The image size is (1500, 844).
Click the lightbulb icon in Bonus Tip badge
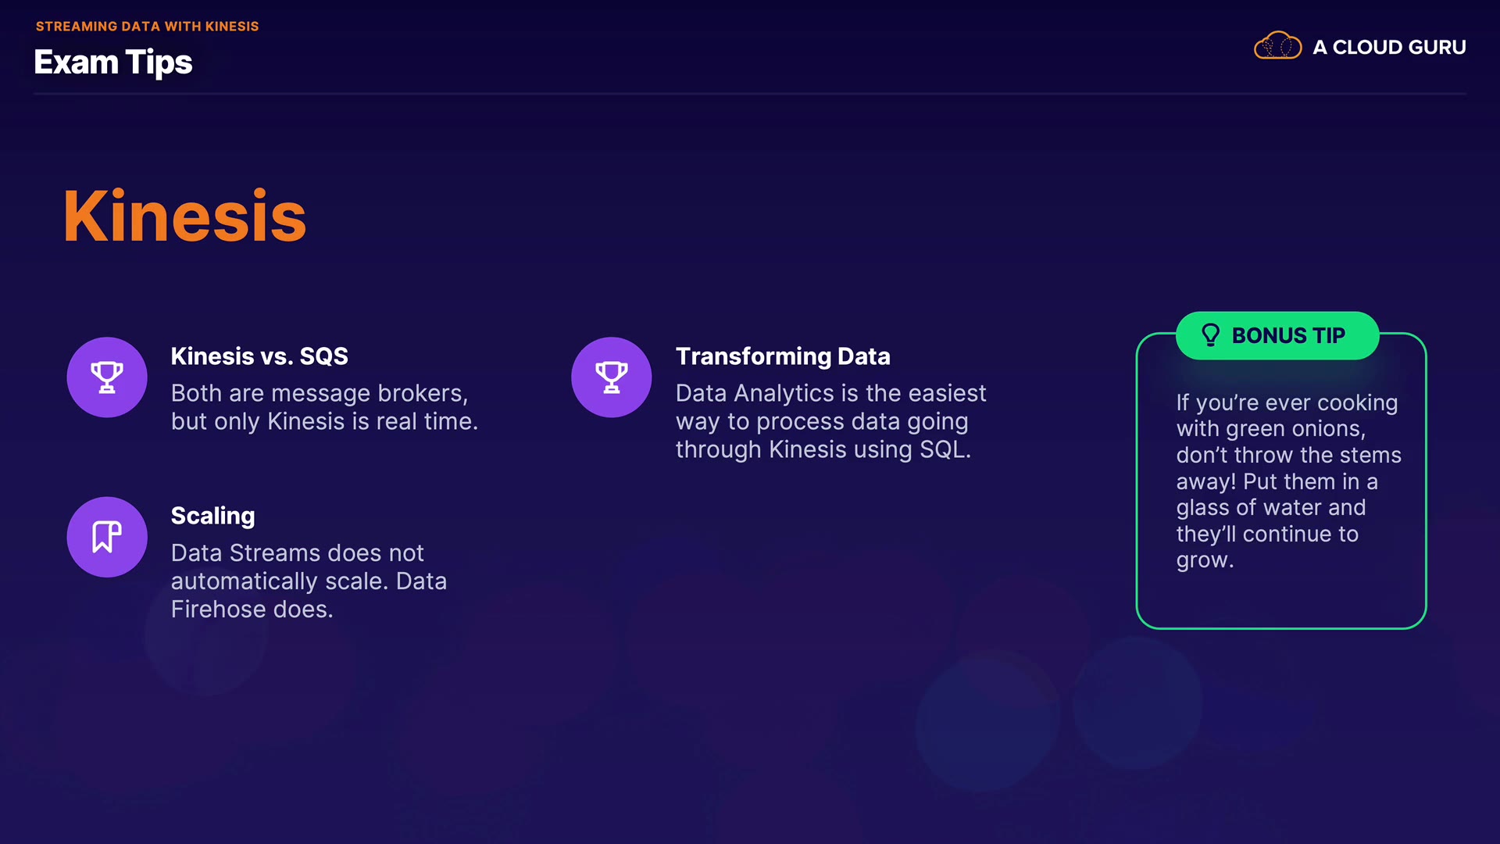click(x=1210, y=335)
